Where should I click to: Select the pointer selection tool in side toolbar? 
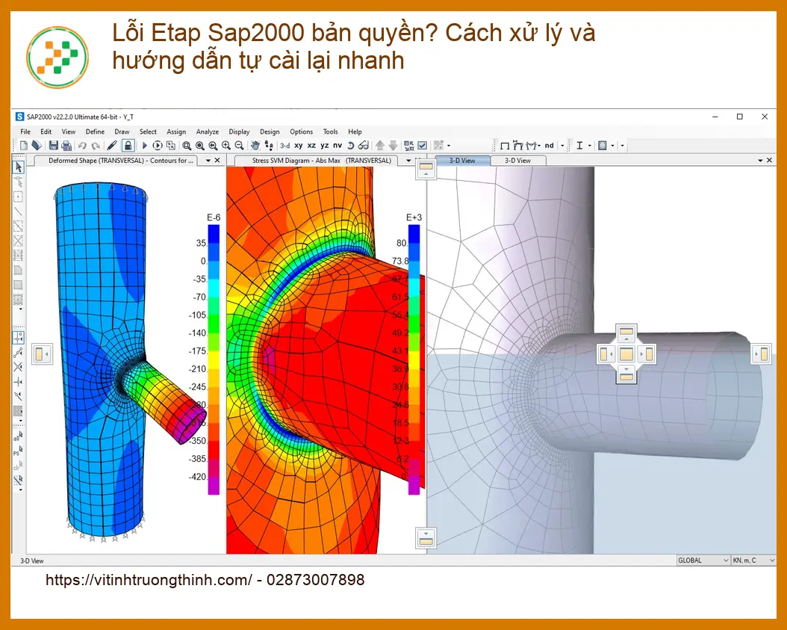(x=19, y=167)
